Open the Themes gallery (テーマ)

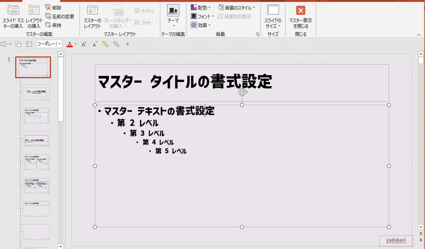[x=173, y=16]
